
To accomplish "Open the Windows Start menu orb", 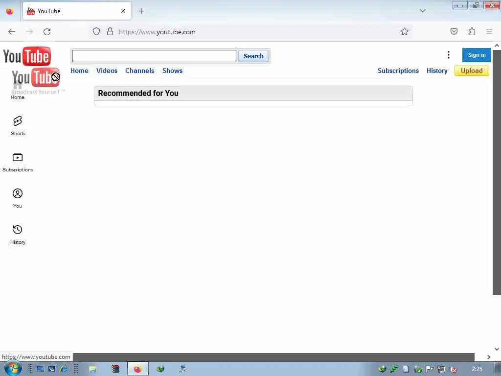I will pyautogui.click(x=13, y=368).
